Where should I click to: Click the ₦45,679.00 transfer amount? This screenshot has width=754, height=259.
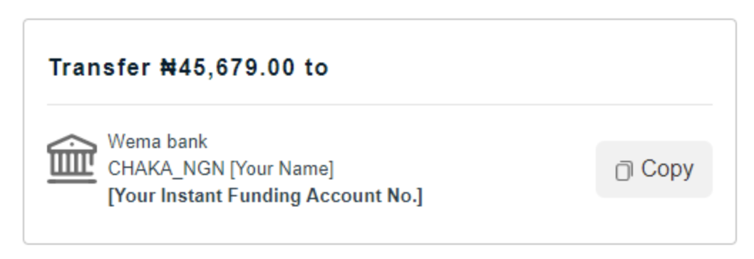227,68
